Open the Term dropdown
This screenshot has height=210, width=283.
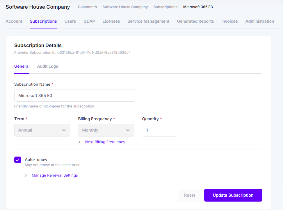(x=42, y=130)
